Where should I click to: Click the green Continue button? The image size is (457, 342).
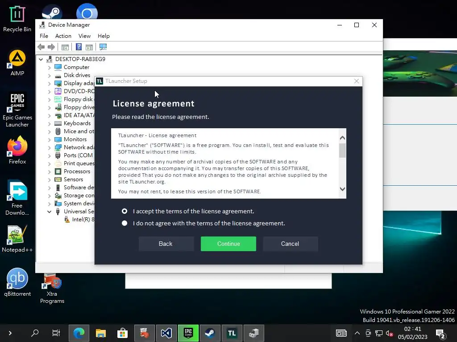[x=228, y=244]
